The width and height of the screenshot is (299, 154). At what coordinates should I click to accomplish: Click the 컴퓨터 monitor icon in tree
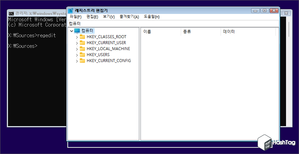[77, 31]
